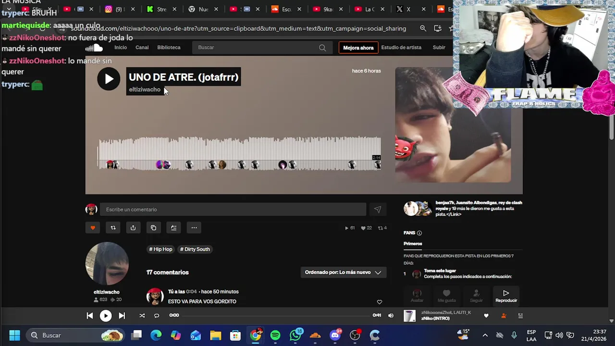
Task: Click the 'Mejora ahora' button
Action: click(358, 48)
